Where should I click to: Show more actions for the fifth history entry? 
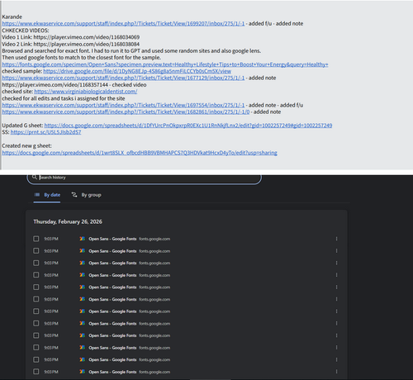click(x=336, y=287)
